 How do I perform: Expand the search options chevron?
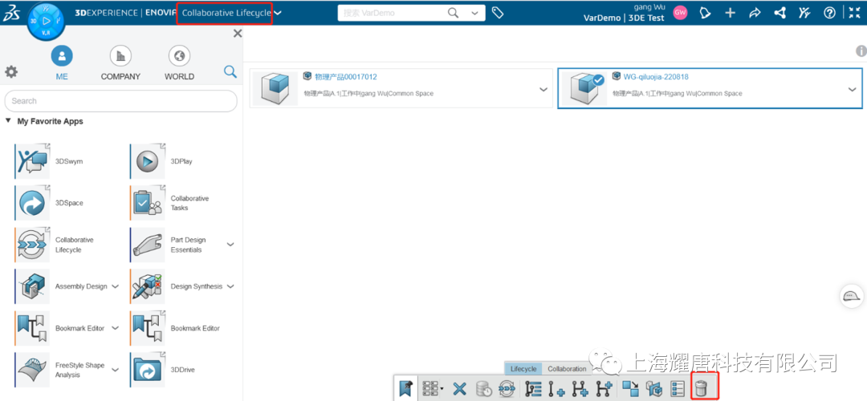pyautogui.click(x=474, y=13)
